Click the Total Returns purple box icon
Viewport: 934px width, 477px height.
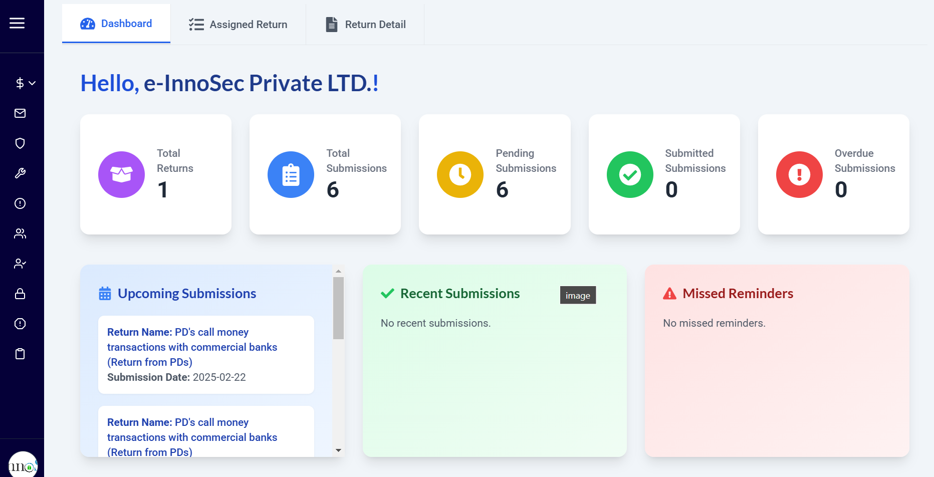(121, 174)
